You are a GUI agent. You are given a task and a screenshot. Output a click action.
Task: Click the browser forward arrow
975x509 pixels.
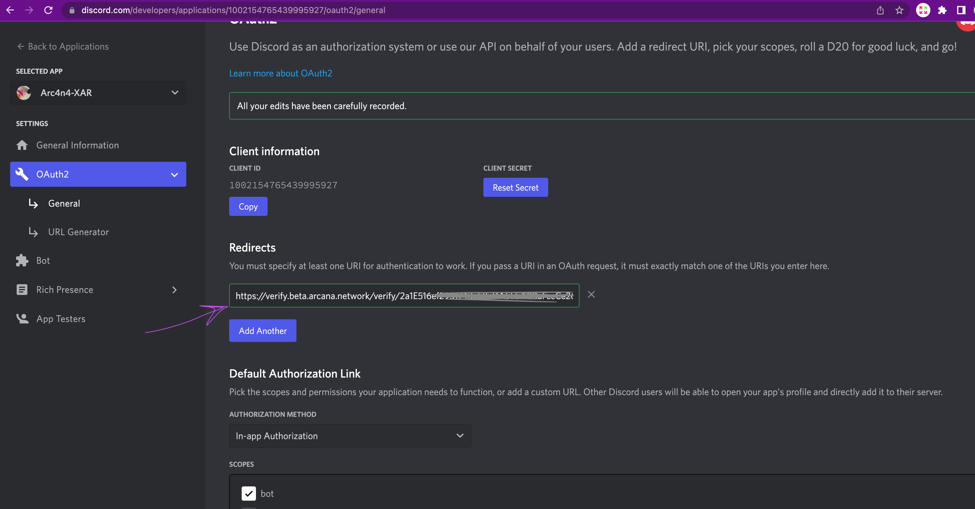click(x=29, y=10)
